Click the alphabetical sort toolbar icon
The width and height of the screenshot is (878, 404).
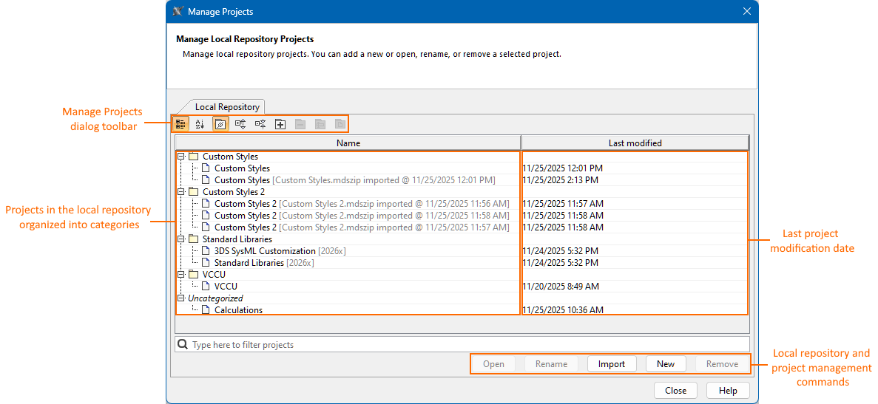click(200, 124)
